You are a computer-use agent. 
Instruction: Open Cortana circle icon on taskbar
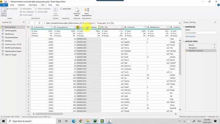pos(59,121)
